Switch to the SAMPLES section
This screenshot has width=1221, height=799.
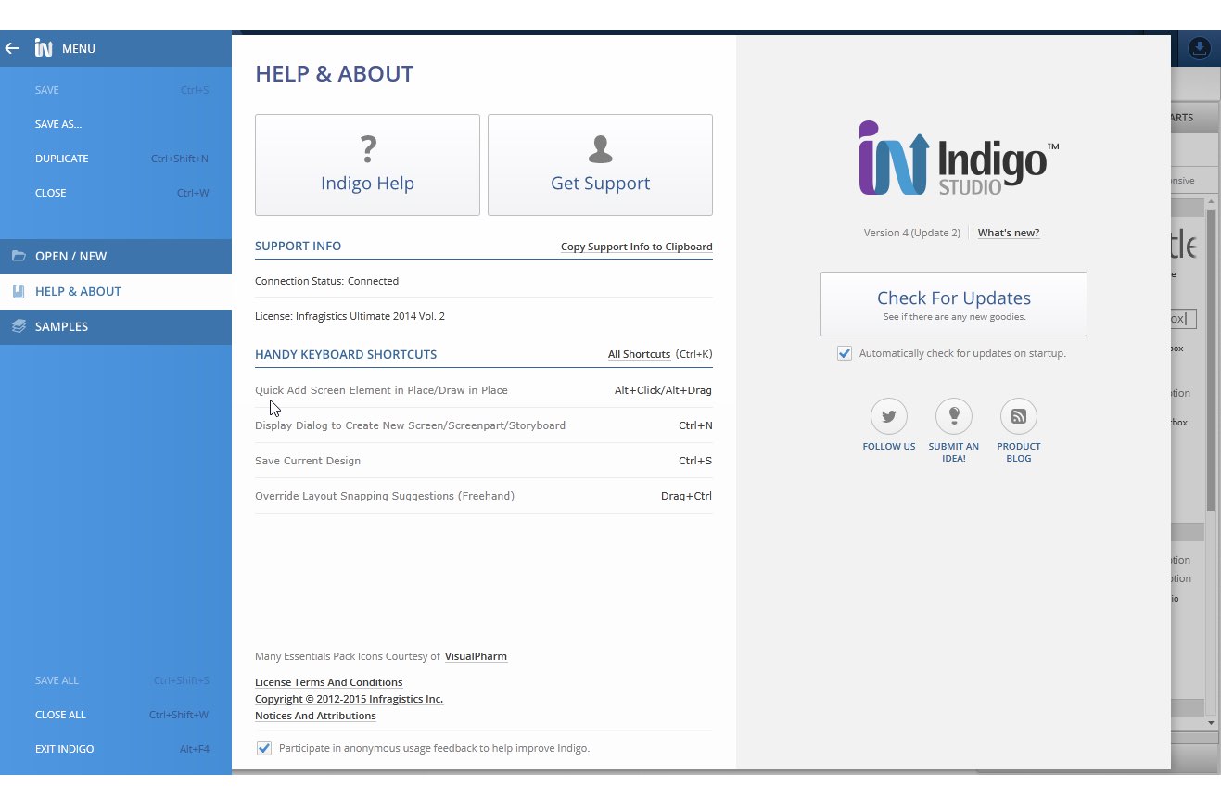coord(116,326)
